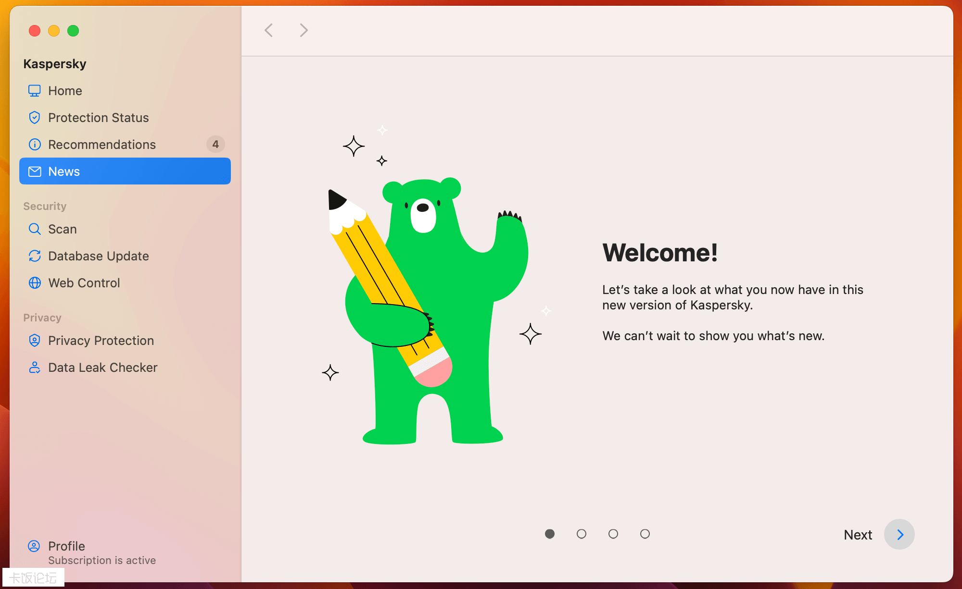Click the Profile avatar icon
962x589 pixels.
pos(34,546)
